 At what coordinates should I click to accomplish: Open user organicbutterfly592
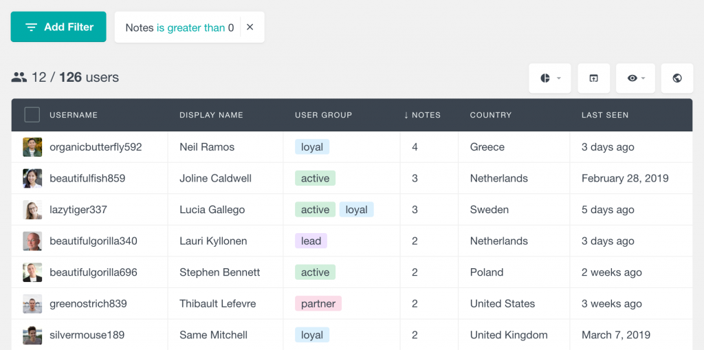(x=96, y=147)
